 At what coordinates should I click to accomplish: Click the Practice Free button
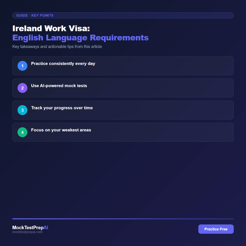coord(216,229)
